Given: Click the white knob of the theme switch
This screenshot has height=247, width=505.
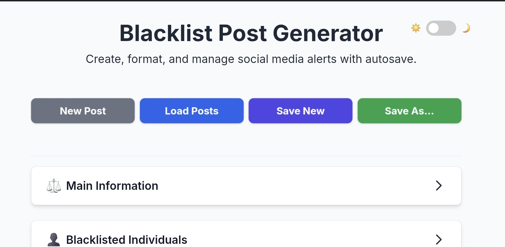Looking at the screenshot, I should click(434, 28).
